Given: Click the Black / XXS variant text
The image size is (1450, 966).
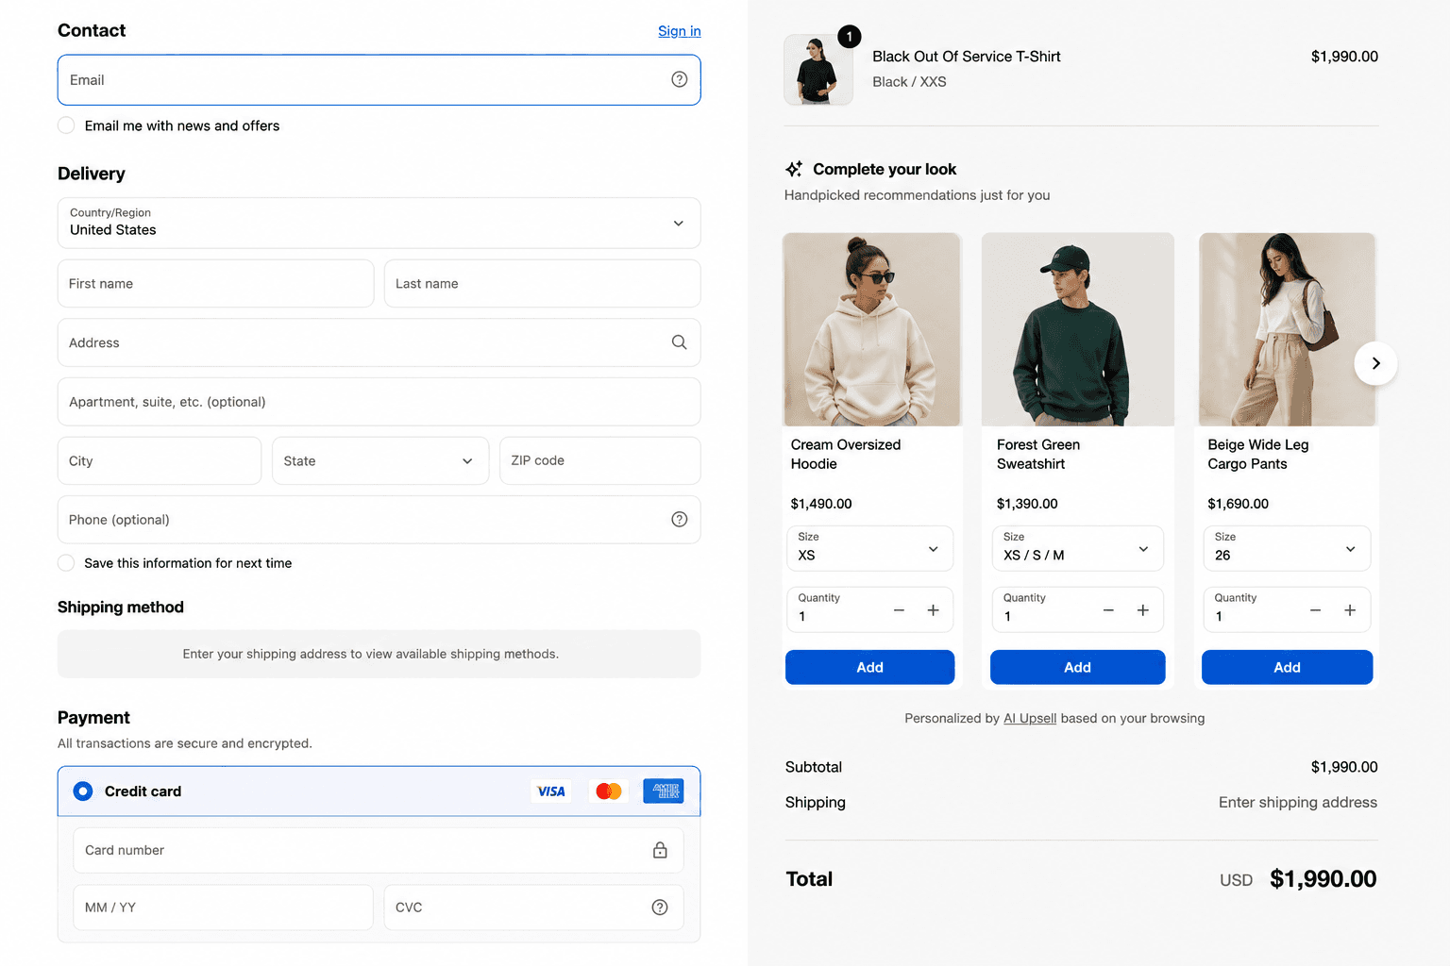Looking at the screenshot, I should [x=909, y=82].
